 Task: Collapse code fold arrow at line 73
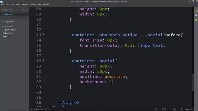(x=43, y=35)
